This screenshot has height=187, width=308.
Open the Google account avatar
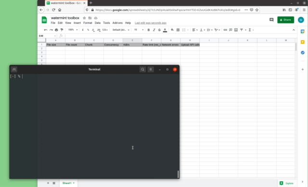[x=301, y=20]
